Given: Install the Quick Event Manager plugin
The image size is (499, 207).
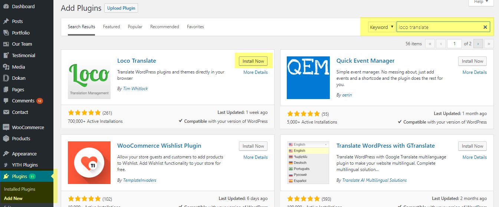Looking at the screenshot, I should tap(472, 61).
